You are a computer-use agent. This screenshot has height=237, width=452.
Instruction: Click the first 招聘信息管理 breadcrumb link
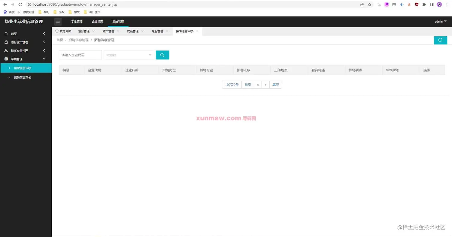click(79, 40)
